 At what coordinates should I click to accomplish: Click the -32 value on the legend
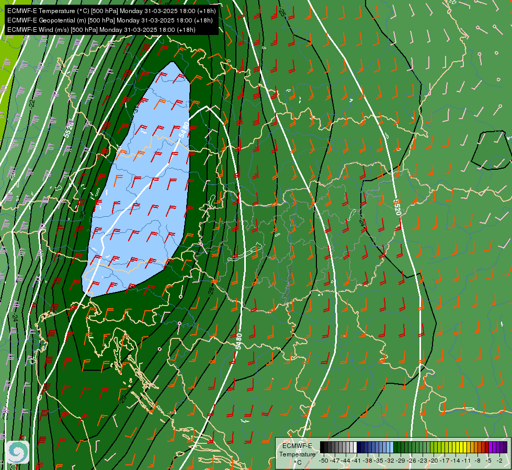coord(390,461)
